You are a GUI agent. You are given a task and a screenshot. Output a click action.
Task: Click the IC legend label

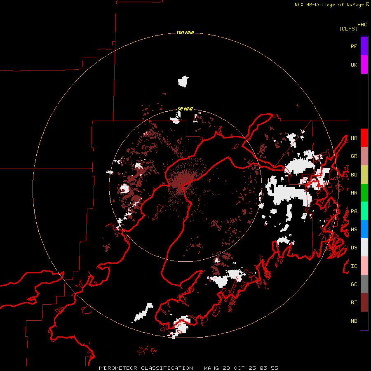pos(354,266)
